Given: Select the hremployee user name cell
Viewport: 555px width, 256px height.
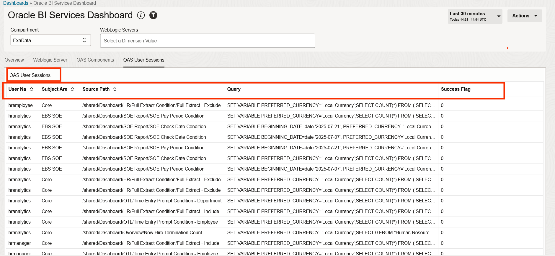Looking at the screenshot, I should point(21,105).
